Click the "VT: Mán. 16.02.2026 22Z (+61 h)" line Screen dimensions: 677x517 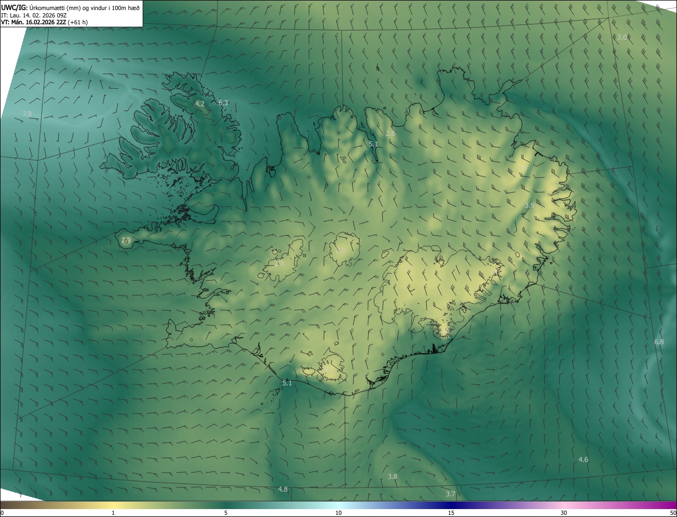click(44, 22)
